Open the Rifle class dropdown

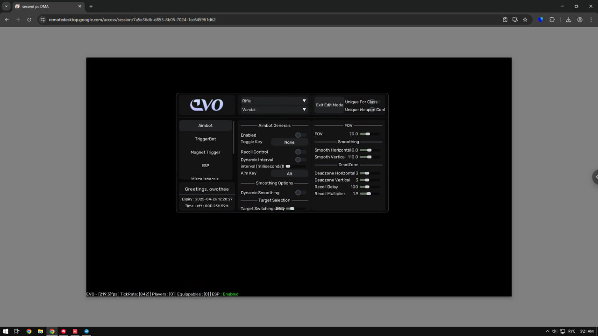point(274,101)
